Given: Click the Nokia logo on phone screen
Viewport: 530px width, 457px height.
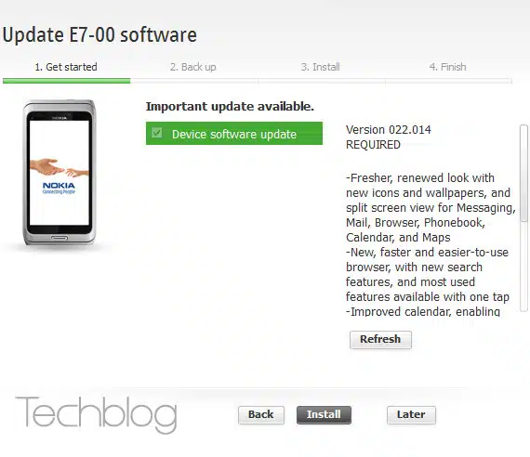Looking at the screenshot, I should 59,186.
